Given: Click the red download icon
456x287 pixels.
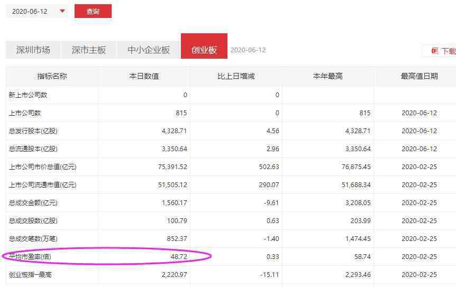Looking at the screenshot, I should [x=435, y=51].
